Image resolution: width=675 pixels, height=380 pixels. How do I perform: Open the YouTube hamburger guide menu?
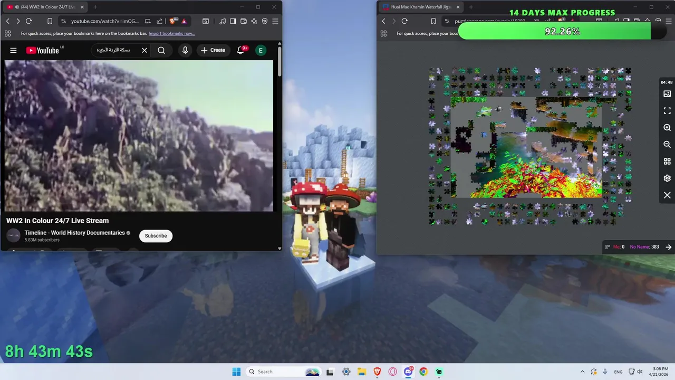[x=13, y=50]
